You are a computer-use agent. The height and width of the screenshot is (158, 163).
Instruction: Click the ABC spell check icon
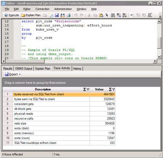150,15
